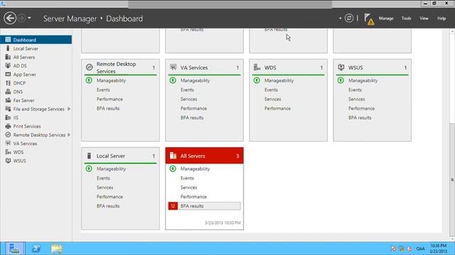Image resolution: width=455 pixels, height=255 pixels.
Task: Click the All Servers tile icon
Action: (x=173, y=156)
